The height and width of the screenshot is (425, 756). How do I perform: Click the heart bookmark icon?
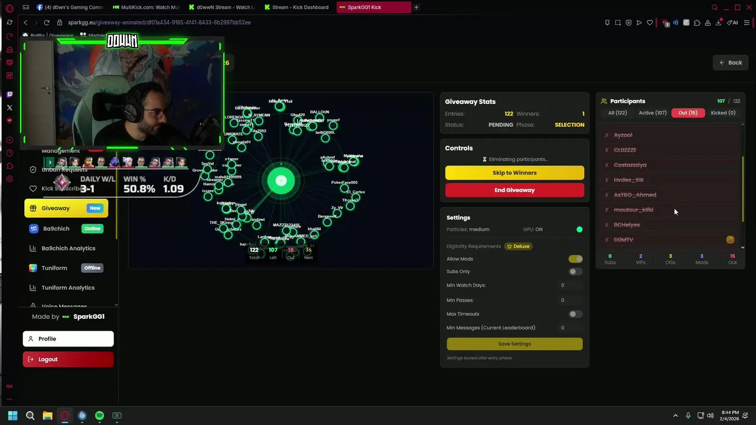[x=650, y=22]
